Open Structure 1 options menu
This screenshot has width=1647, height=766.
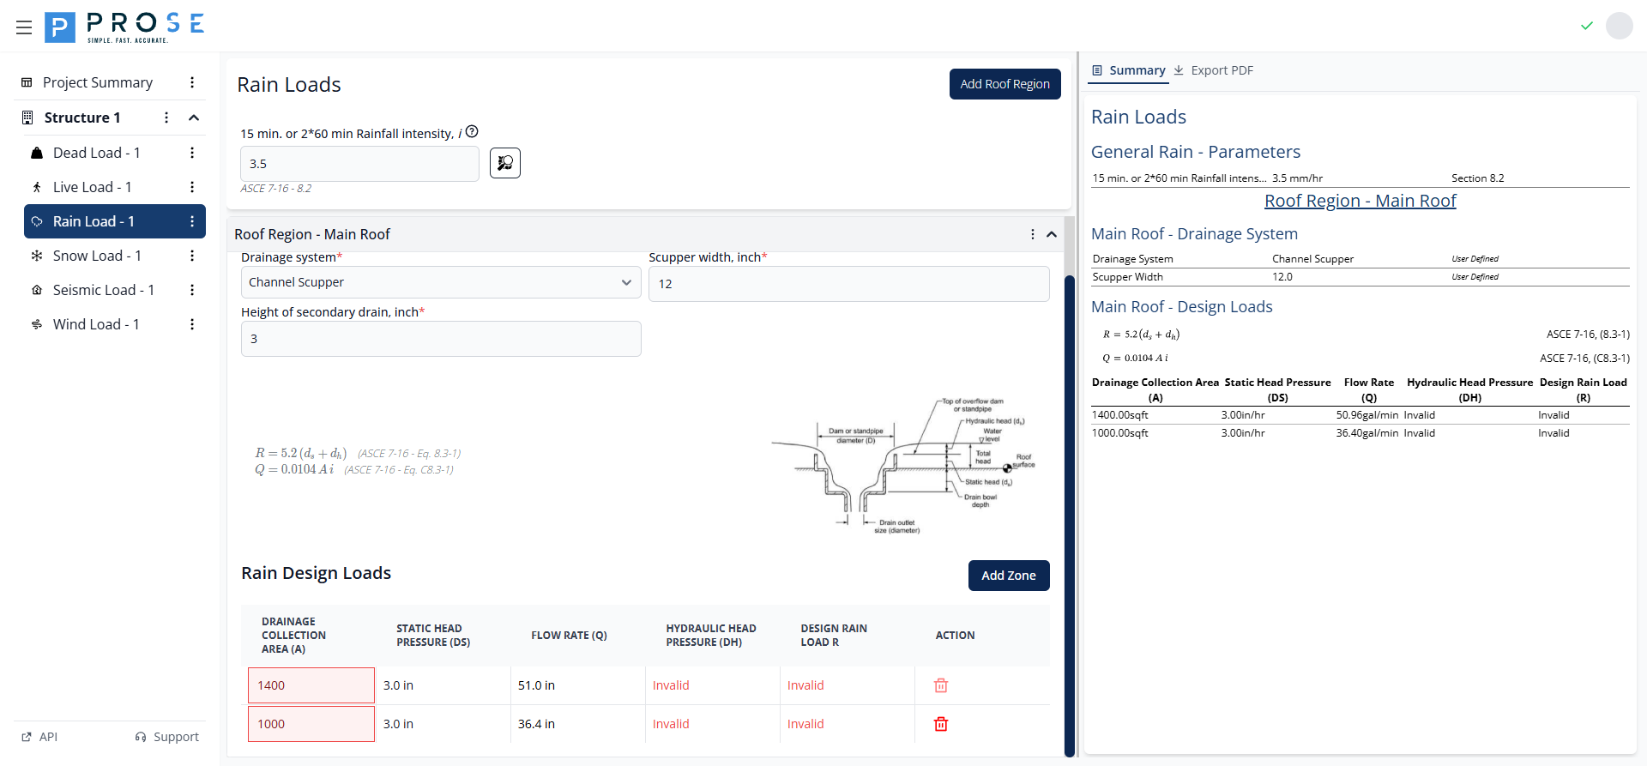point(166,118)
